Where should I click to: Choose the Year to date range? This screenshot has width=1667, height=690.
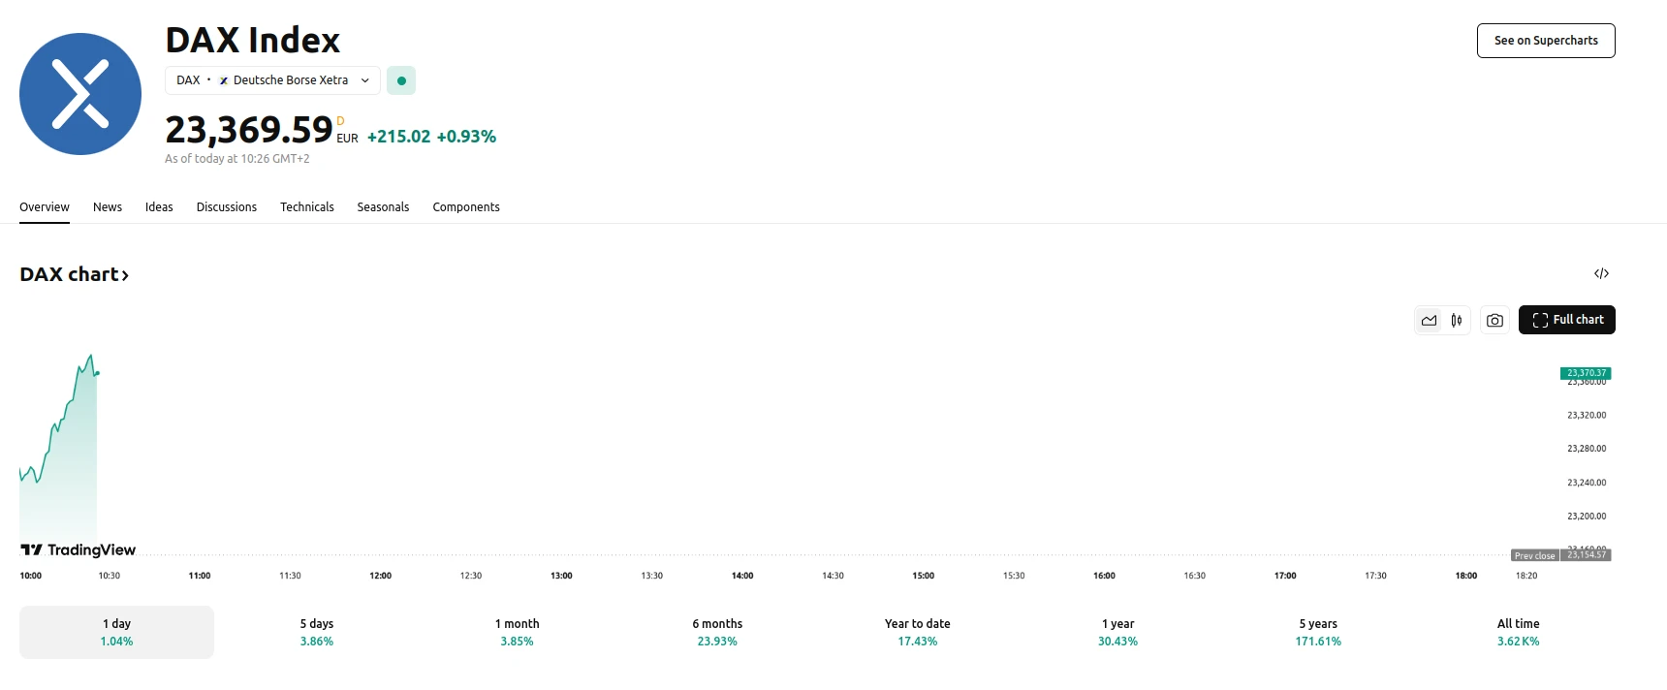point(917,632)
